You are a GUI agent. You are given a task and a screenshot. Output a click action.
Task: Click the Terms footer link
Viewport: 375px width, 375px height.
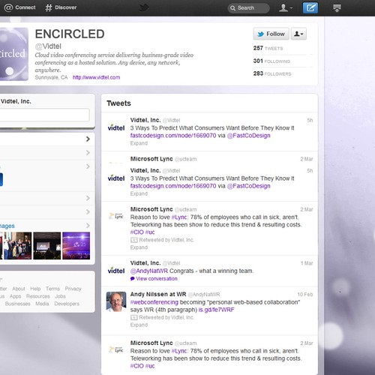(x=52, y=289)
